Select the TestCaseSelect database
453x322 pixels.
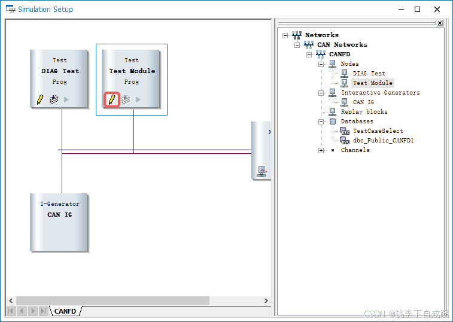coord(378,130)
